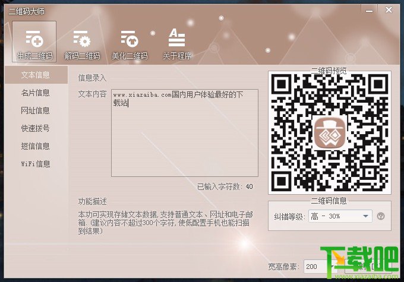The width and height of the screenshot is (404, 282).
Task: Minimize the 二维码大师 window
Action: coord(369,11)
